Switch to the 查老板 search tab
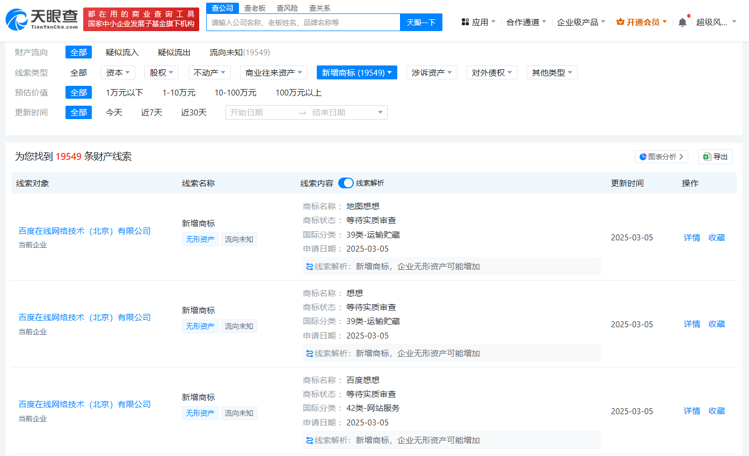Image resolution: width=749 pixels, height=456 pixels. click(x=255, y=8)
